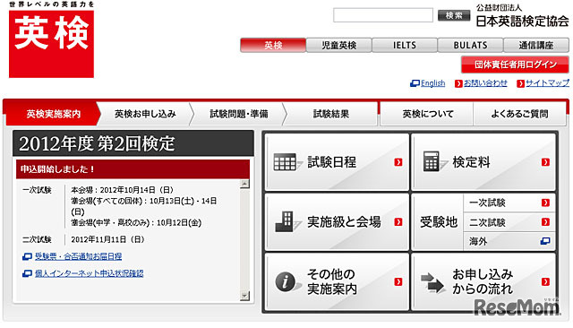Open 英検について navigation item
Viewport: 573px width, 328px height.
(x=428, y=114)
